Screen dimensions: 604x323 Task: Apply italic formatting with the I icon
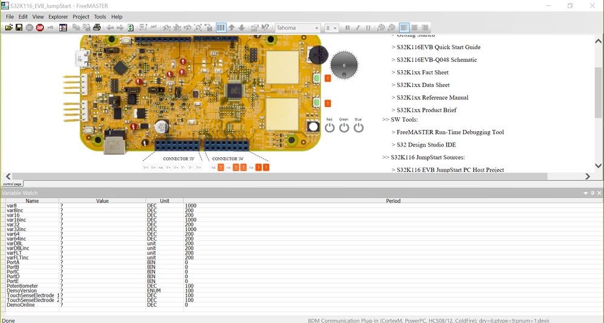pos(358,28)
